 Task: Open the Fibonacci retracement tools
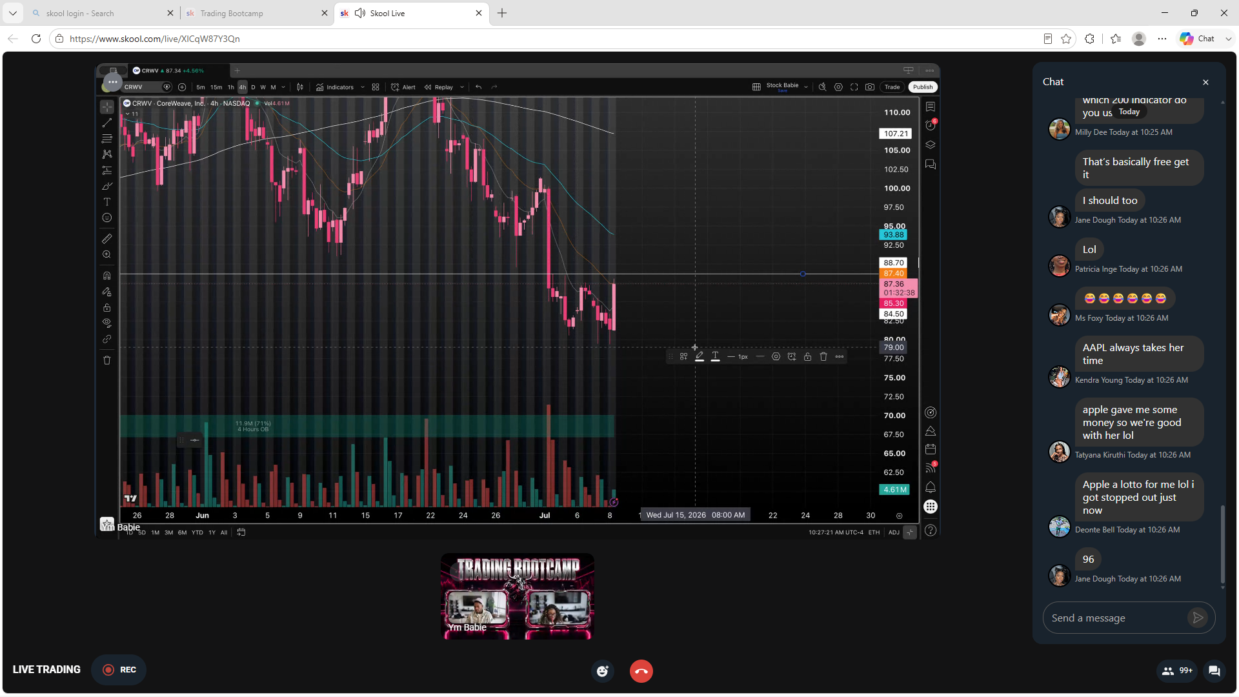[107, 139]
